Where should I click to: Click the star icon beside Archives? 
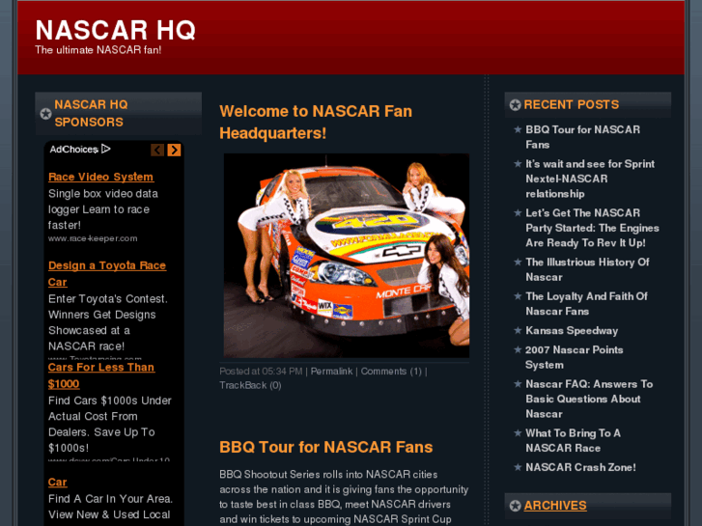tap(515, 506)
